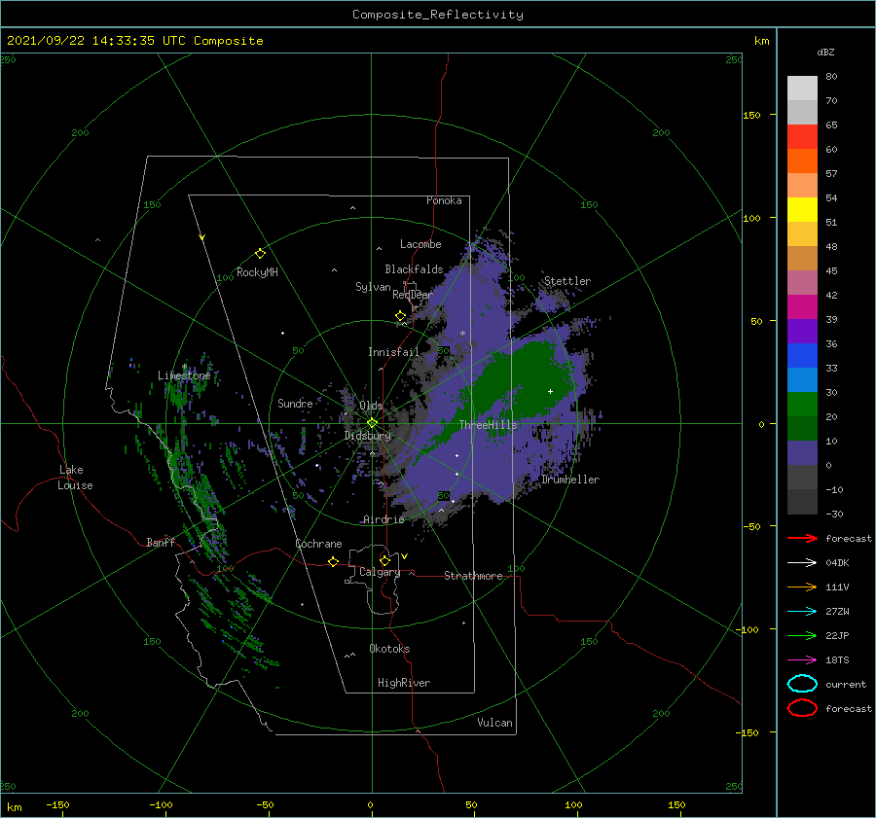Click the red forecast ellipse icon

click(x=802, y=708)
